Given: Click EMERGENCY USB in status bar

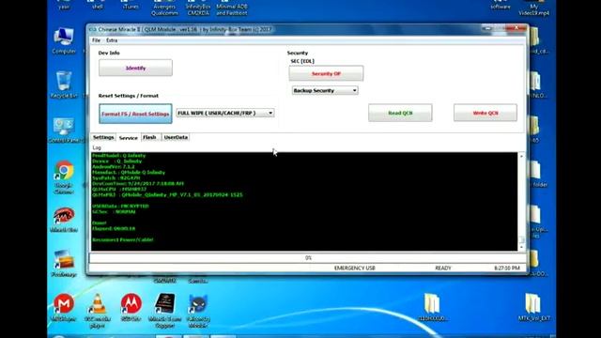Looking at the screenshot, I should [x=355, y=268].
